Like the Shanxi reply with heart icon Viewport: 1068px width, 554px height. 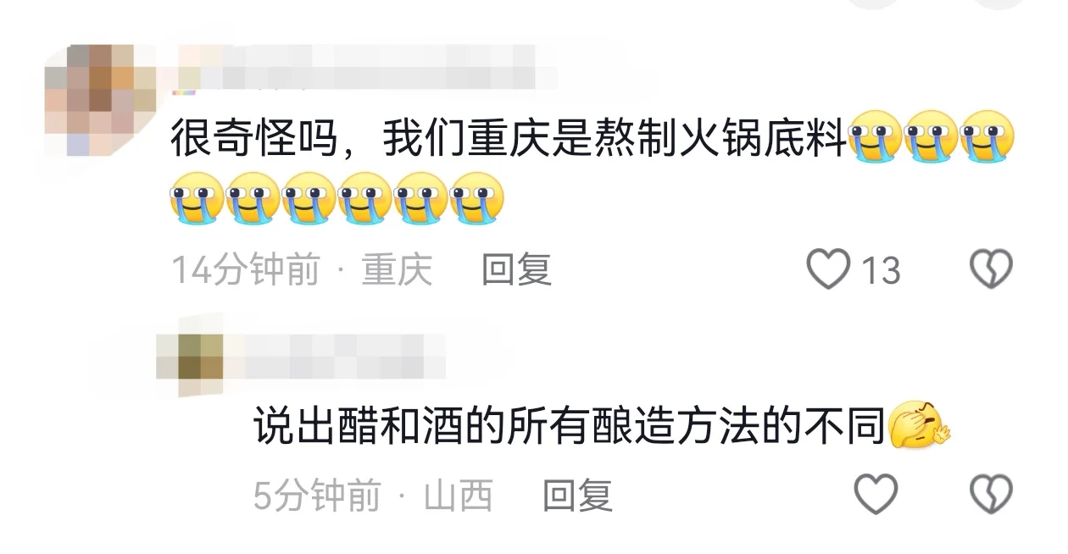pos(876,495)
